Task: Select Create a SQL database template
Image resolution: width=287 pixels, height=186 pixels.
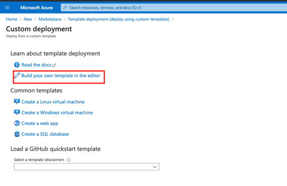Action: pos(45,134)
